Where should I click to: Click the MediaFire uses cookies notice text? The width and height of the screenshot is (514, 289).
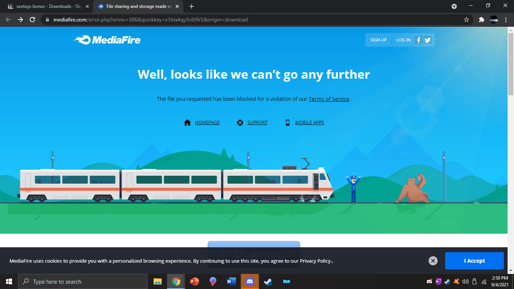tap(171, 261)
